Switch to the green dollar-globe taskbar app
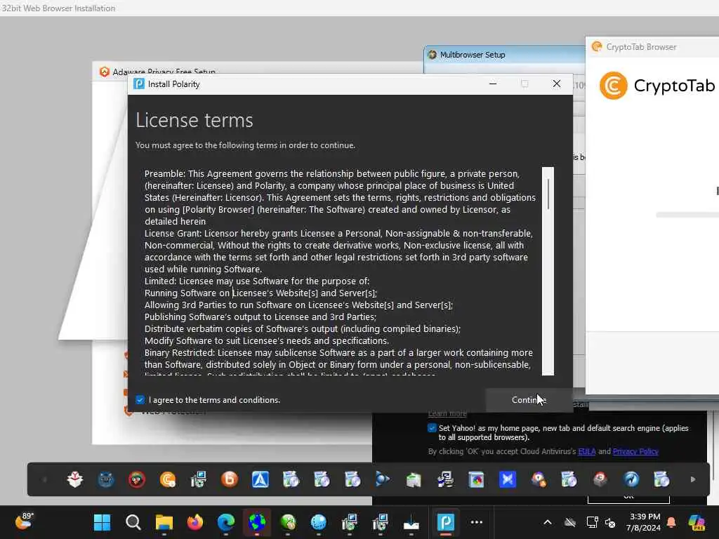Image resolution: width=719 pixels, height=539 pixels. [x=288, y=522]
